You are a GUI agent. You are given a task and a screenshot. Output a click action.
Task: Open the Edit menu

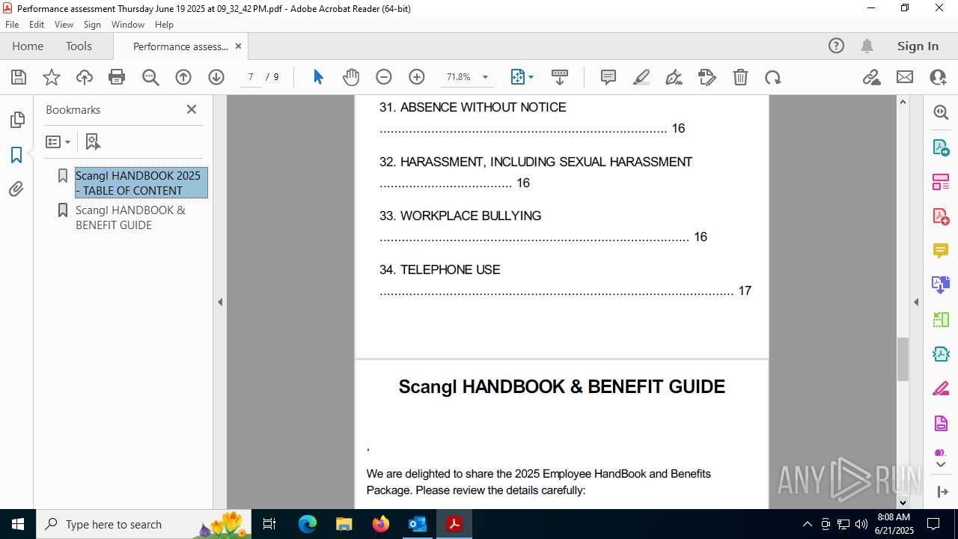pyautogui.click(x=37, y=25)
